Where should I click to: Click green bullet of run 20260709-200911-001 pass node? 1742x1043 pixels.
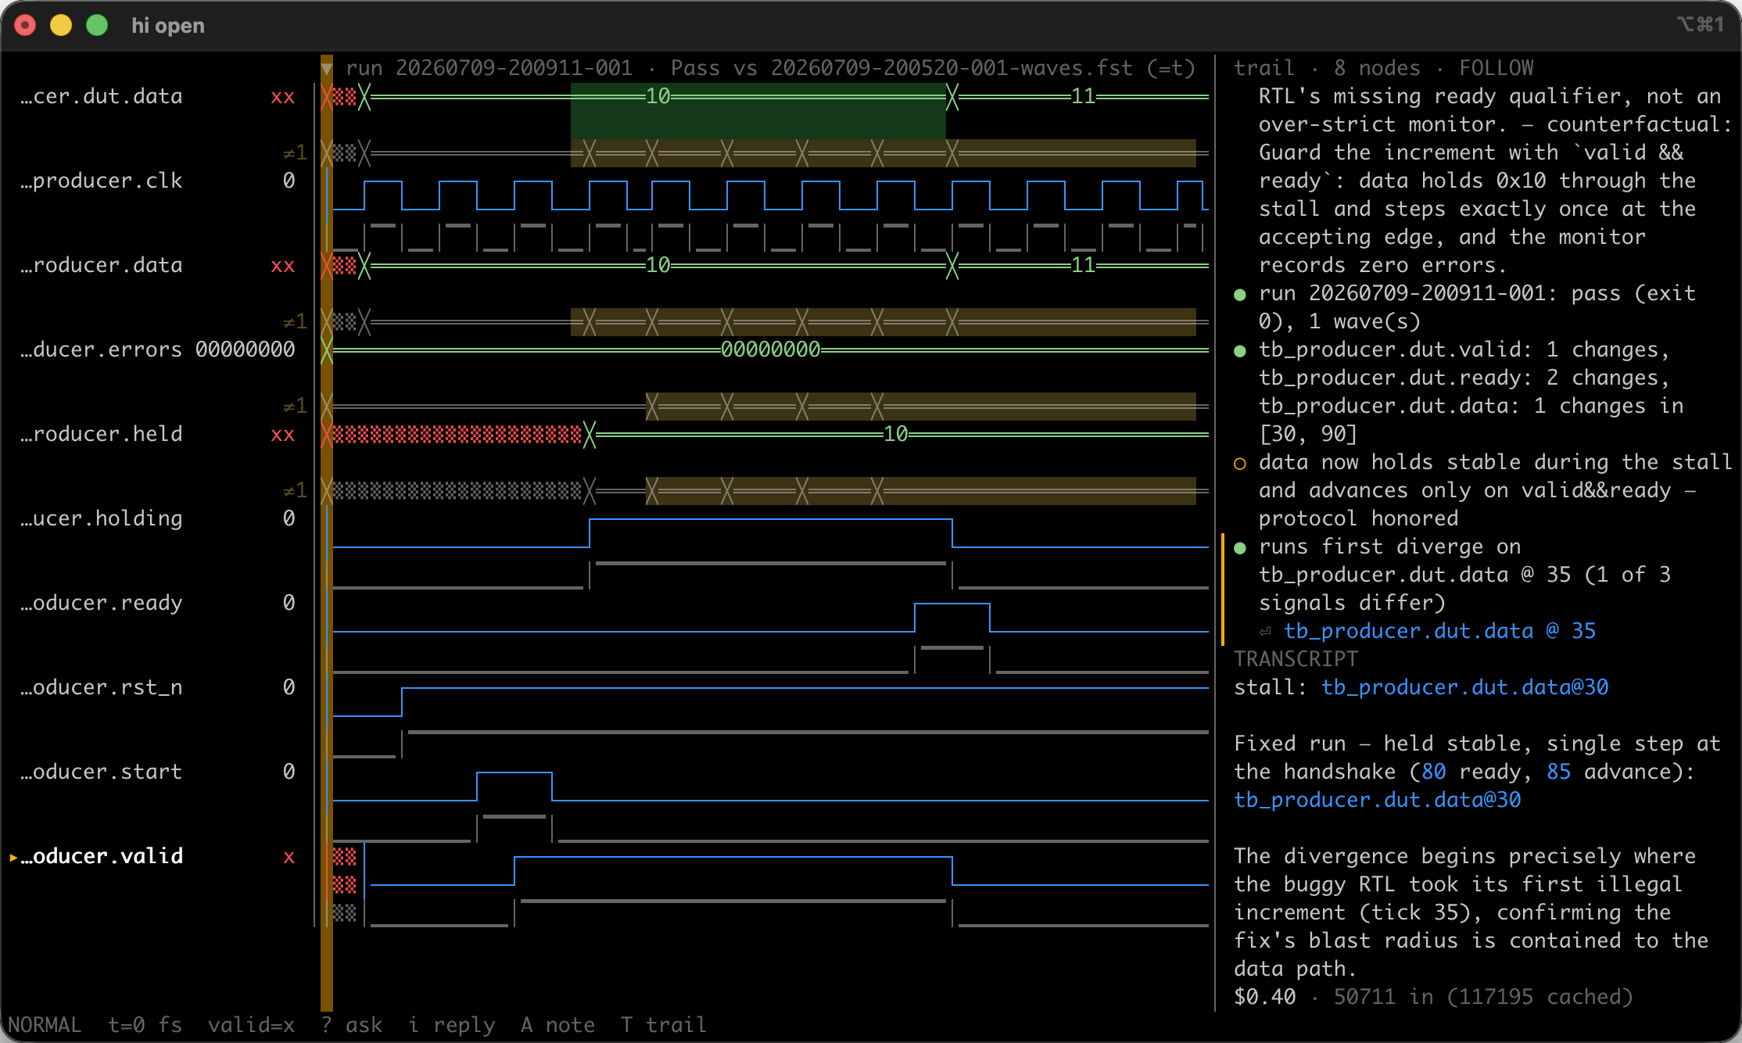coord(1240,295)
